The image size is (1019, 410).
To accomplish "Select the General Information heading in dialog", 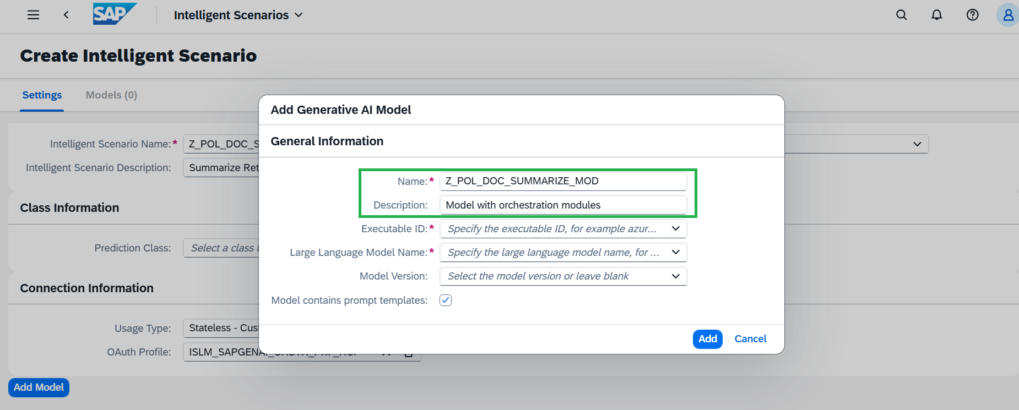I will [x=327, y=141].
